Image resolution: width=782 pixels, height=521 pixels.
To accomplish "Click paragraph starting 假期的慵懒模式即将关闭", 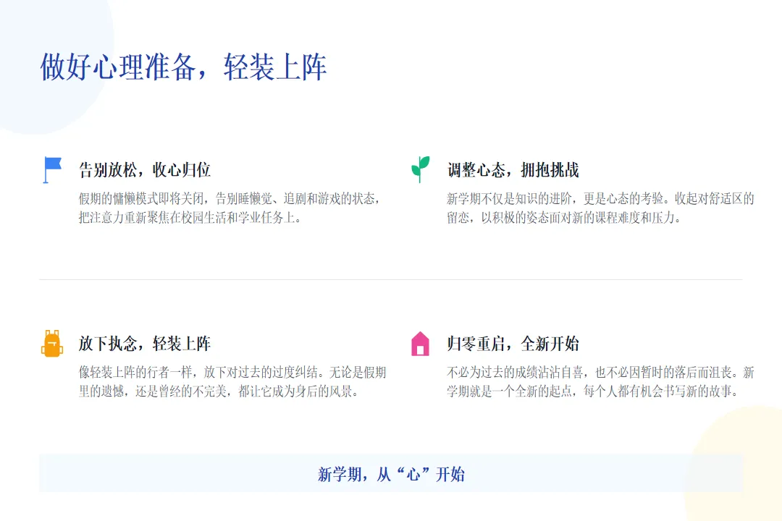I will point(230,208).
